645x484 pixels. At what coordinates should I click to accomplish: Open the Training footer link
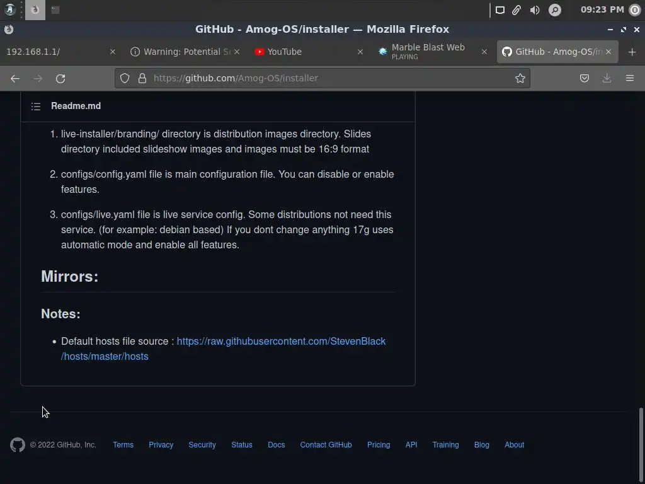point(445,445)
